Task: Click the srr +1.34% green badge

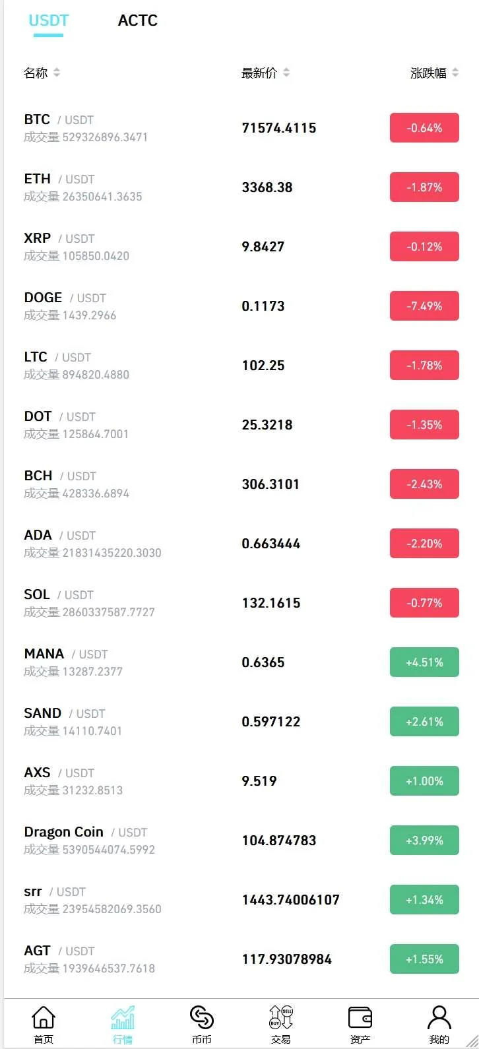Action: [424, 900]
